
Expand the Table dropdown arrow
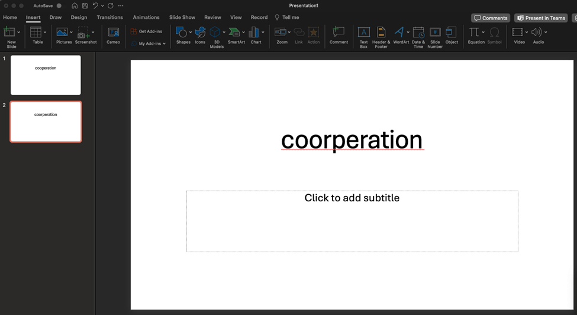45,33
